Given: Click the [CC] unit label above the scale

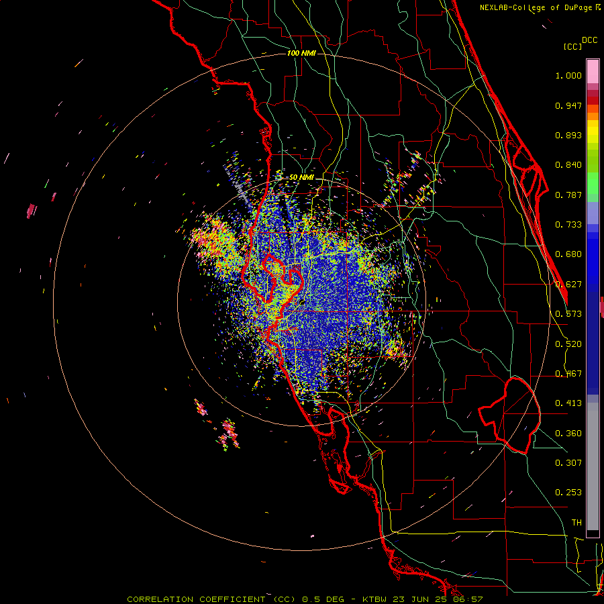Looking at the screenshot, I should click(x=572, y=46).
